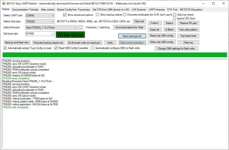Expand the firmware selection dropdown
The height and width of the screenshot is (150, 229).
(x=75, y=27)
